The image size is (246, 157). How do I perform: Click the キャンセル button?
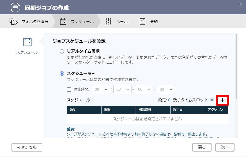[x=27, y=147]
